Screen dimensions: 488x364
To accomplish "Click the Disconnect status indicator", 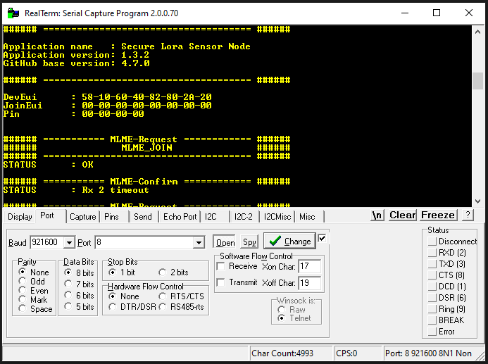I will [x=431, y=241].
